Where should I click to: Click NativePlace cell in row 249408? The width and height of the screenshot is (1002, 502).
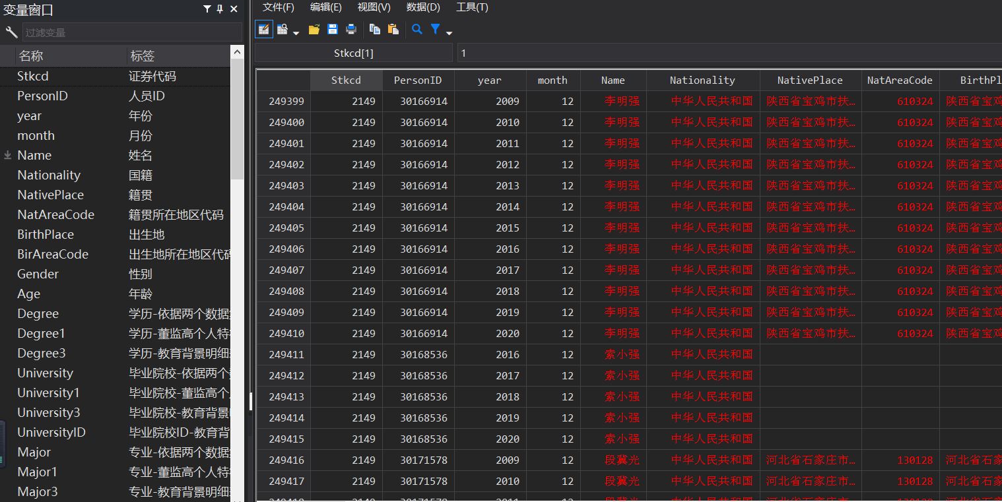pyautogui.click(x=810, y=292)
